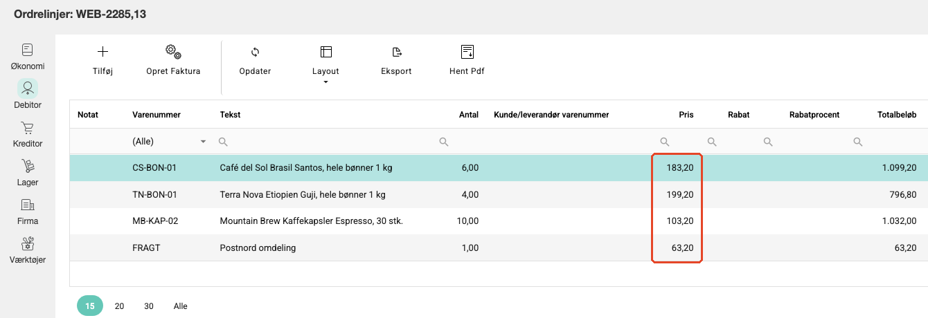928x318 pixels.
Task: Open the Værktøjer sidebar section
Action: pos(28,250)
